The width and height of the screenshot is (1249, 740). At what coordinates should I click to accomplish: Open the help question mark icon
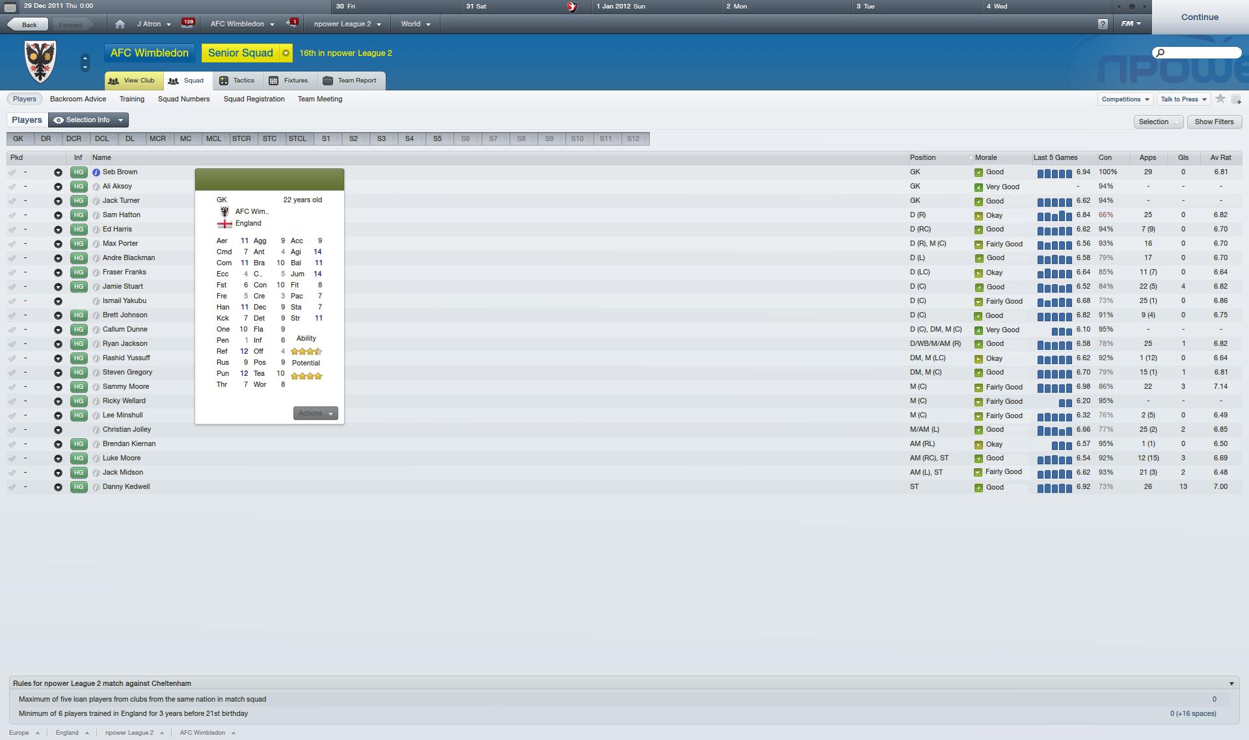coord(1103,24)
